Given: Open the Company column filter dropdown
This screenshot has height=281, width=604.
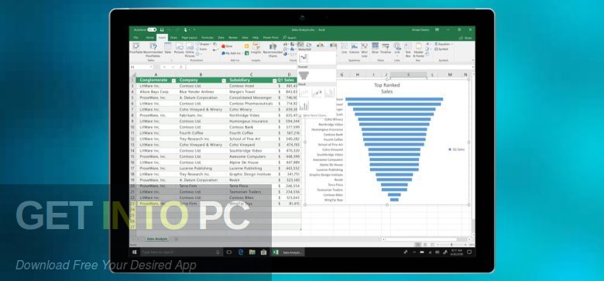Looking at the screenshot, I should [x=224, y=81].
